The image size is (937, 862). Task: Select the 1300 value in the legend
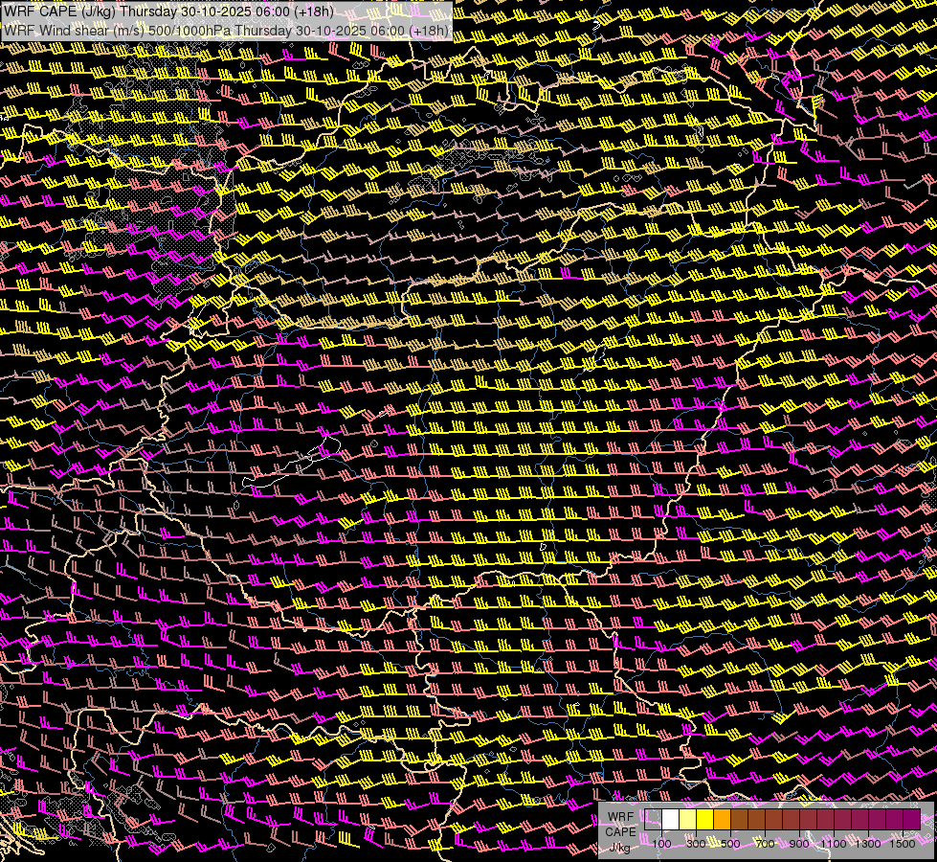coord(868,844)
